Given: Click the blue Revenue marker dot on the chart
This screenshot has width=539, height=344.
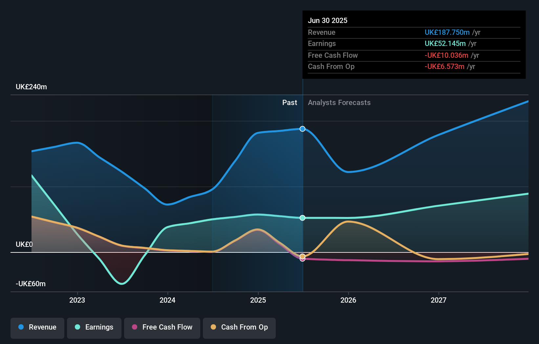Looking at the screenshot, I should pos(303,129).
